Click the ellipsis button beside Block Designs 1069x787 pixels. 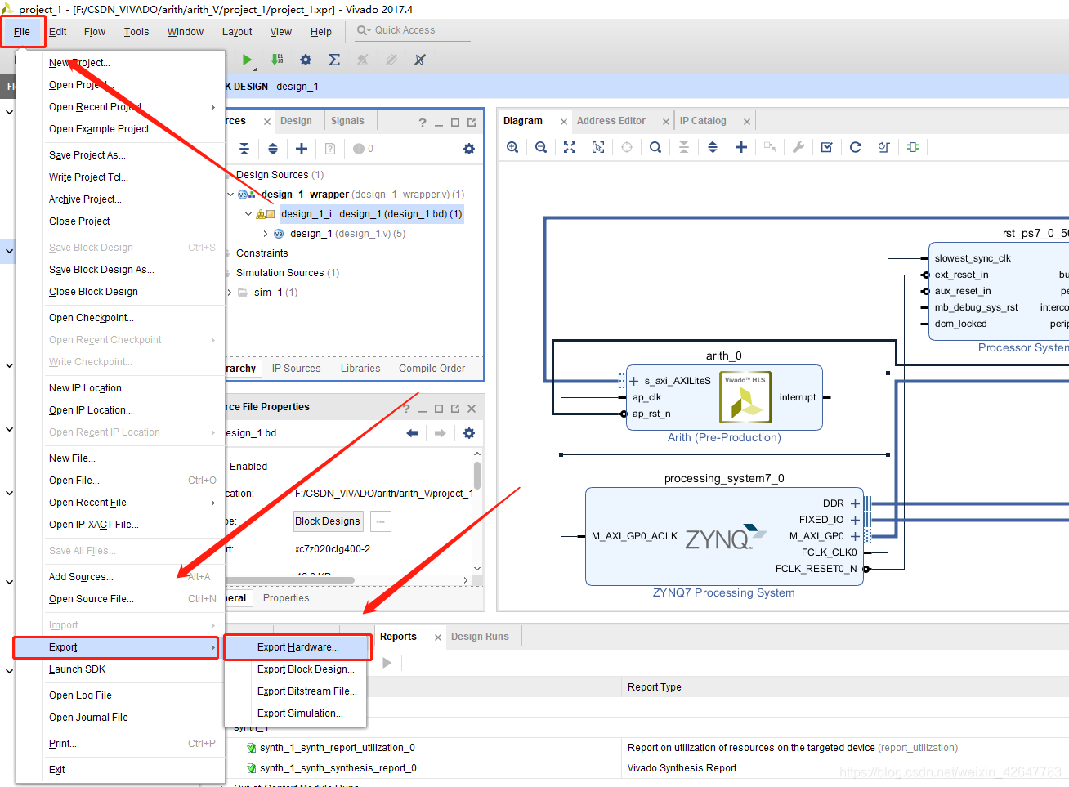[x=381, y=521]
